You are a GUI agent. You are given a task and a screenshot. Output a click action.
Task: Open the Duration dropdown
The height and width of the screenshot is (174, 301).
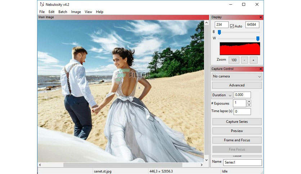pyautogui.click(x=222, y=95)
